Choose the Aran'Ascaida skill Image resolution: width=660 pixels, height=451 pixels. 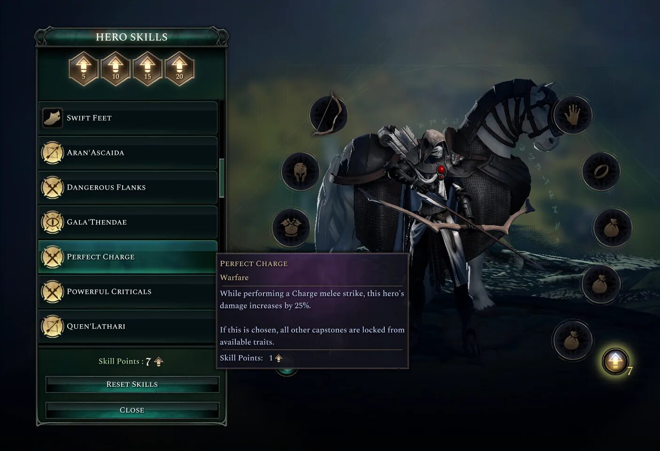click(x=128, y=153)
